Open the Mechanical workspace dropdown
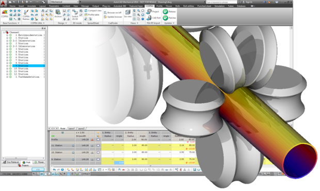Viewport: 320px width, 191px height. (63, 2)
